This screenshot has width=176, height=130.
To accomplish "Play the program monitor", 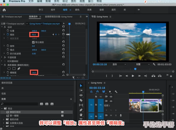I will [133, 76].
